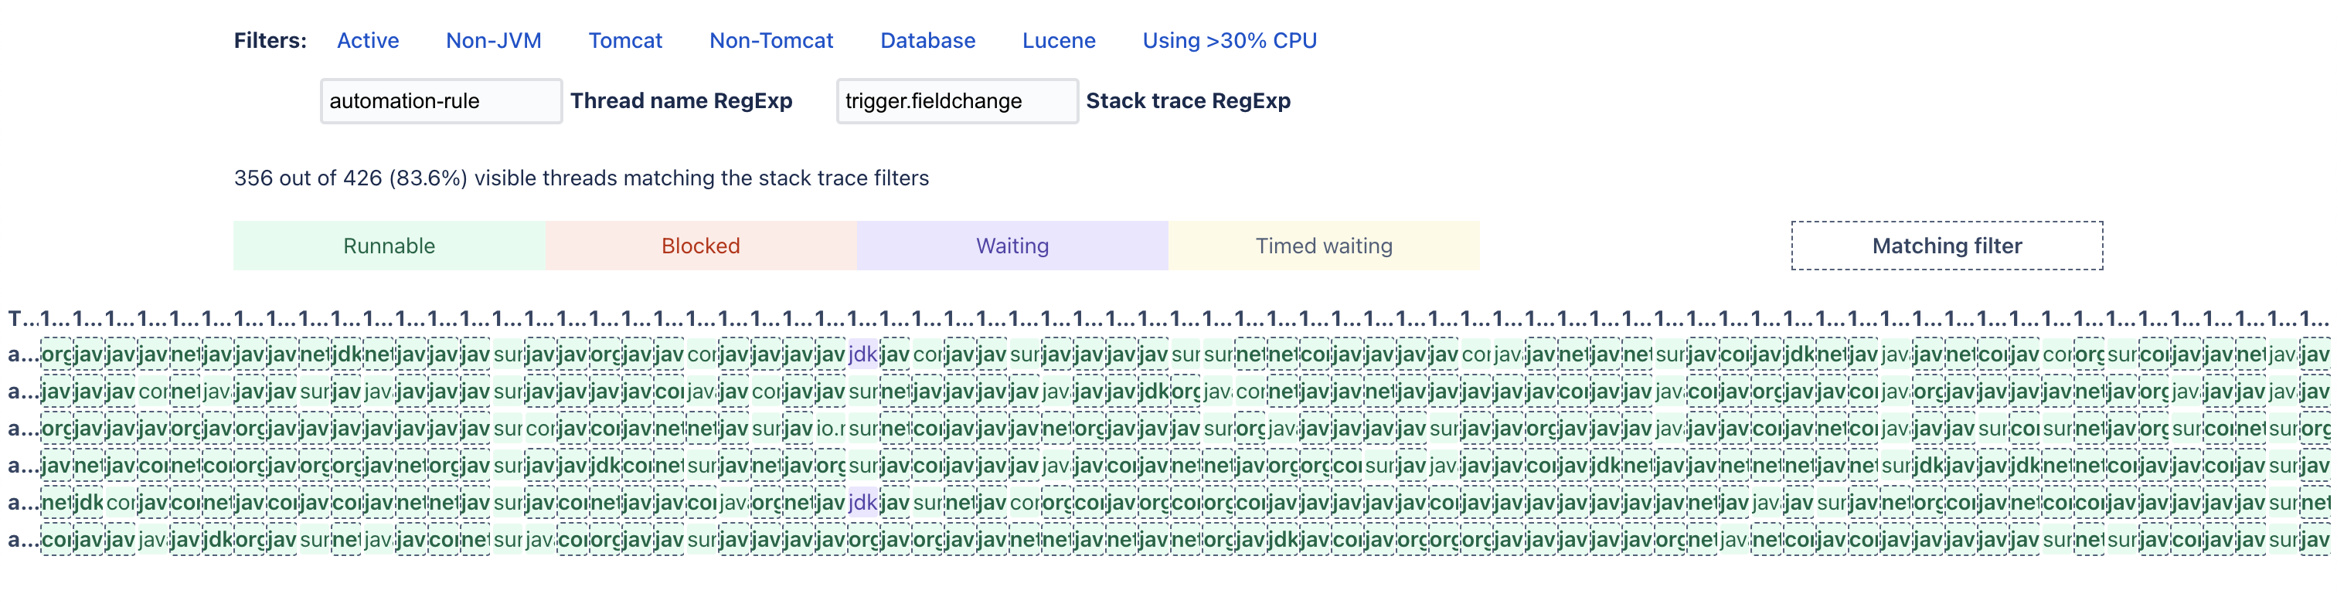Click the Active filter link
This screenshot has height=607, width=2337.
point(367,41)
